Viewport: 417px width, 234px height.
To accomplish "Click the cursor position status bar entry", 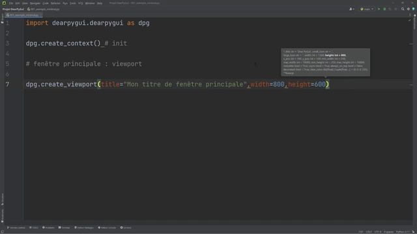I will (x=361, y=232).
